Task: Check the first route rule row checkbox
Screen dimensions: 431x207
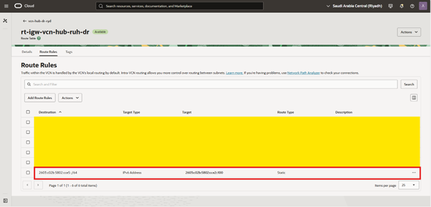Action: pos(28,122)
